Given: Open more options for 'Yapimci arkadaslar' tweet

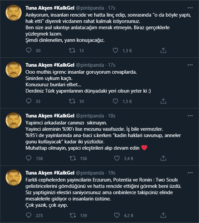Looking at the screenshot, I should 190,116.
